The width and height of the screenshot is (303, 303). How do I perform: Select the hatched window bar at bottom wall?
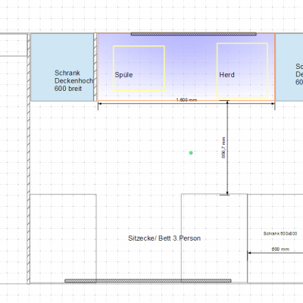click(x=148, y=281)
